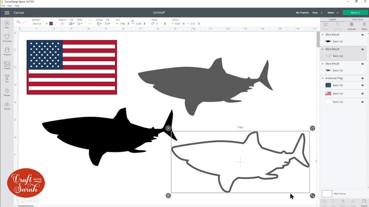
Task: Click the rotate handle on selected outline
Action: 312,128
